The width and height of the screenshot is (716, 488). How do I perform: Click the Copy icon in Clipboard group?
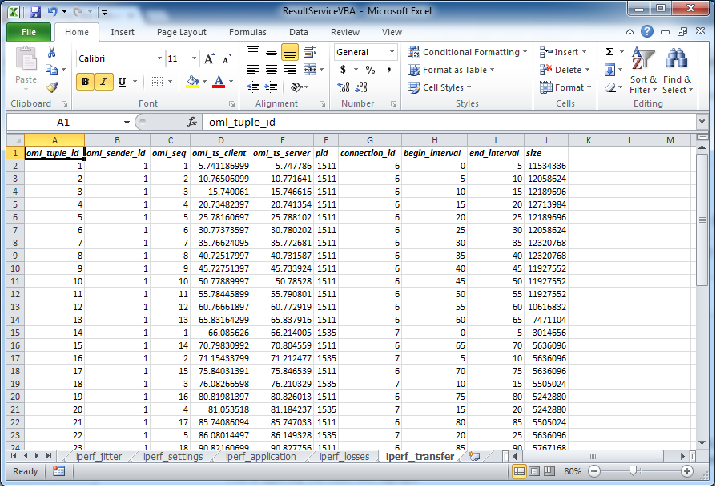(x=51, y=70)
